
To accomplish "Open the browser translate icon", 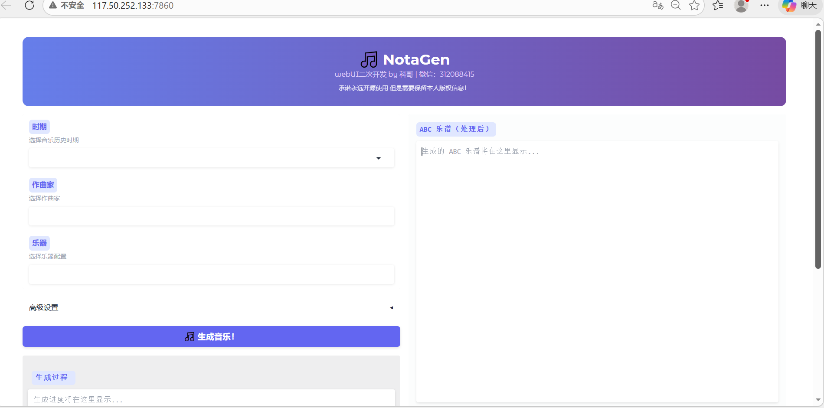I will click(x=657, y=6).
